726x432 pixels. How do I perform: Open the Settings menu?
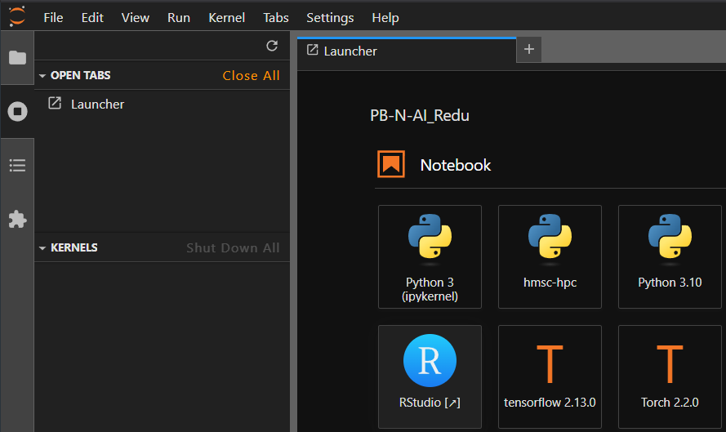point(330,17)
